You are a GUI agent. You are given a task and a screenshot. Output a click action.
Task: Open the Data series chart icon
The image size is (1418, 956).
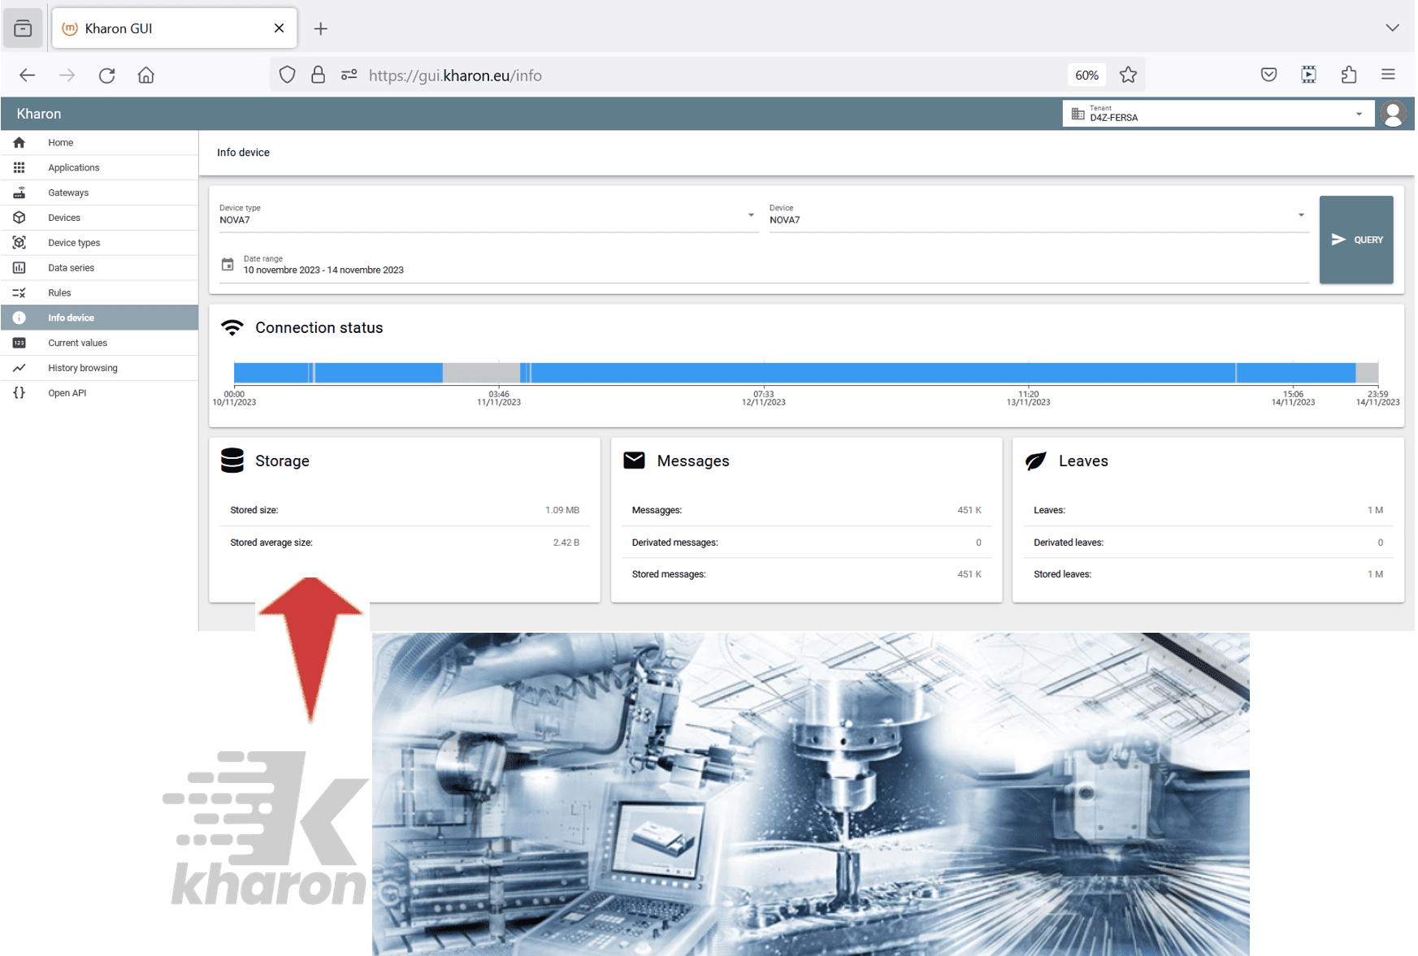[x=20, y=267]
